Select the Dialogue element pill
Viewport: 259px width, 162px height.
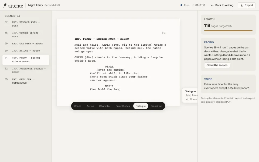141,106
